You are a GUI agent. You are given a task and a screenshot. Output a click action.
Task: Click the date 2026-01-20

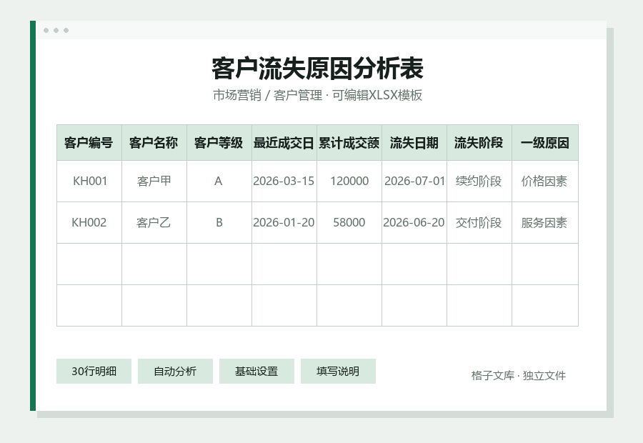[x=284, y=222]
